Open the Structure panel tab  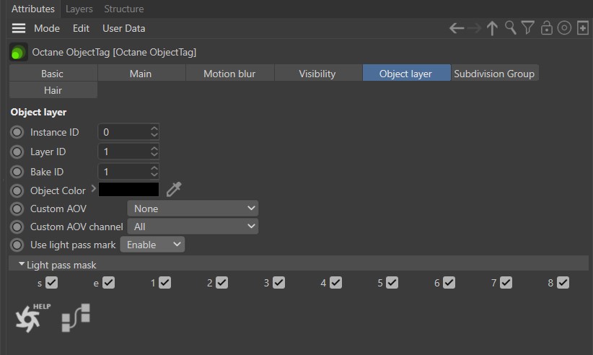[123, 9]
